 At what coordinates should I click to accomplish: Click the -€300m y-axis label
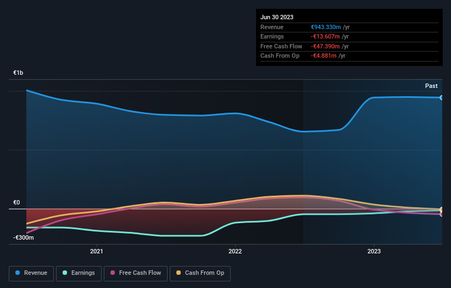coord(23,237)
